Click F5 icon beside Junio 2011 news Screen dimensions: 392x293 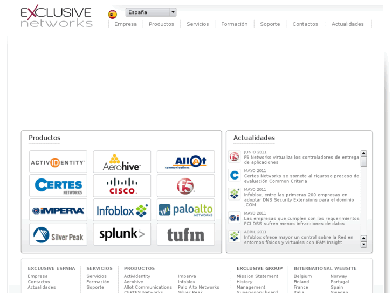click(235, 156)
